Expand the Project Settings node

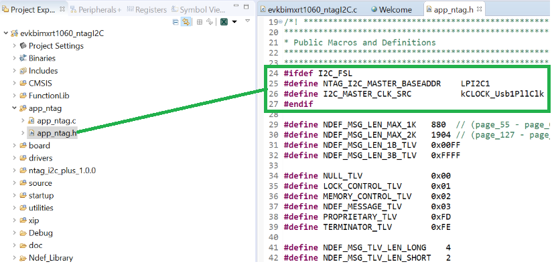point(15,46)
